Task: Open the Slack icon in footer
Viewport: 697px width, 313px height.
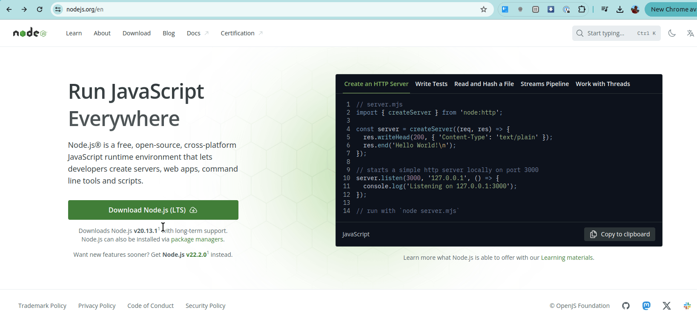Action: (687, 306)
